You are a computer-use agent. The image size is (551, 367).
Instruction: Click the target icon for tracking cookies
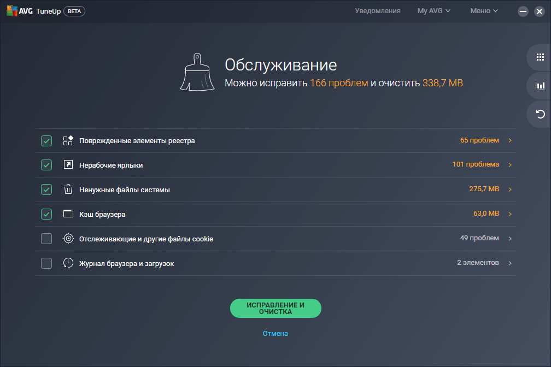68,239
